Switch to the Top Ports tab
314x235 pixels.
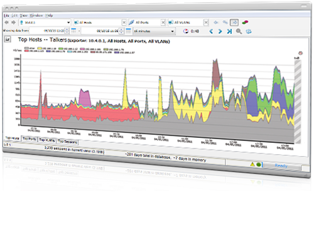pos(30,138)
